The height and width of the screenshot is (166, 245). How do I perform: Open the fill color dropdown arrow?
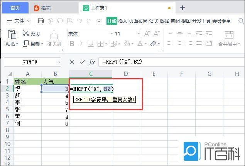pyautogui.click(x=132, y=44)
